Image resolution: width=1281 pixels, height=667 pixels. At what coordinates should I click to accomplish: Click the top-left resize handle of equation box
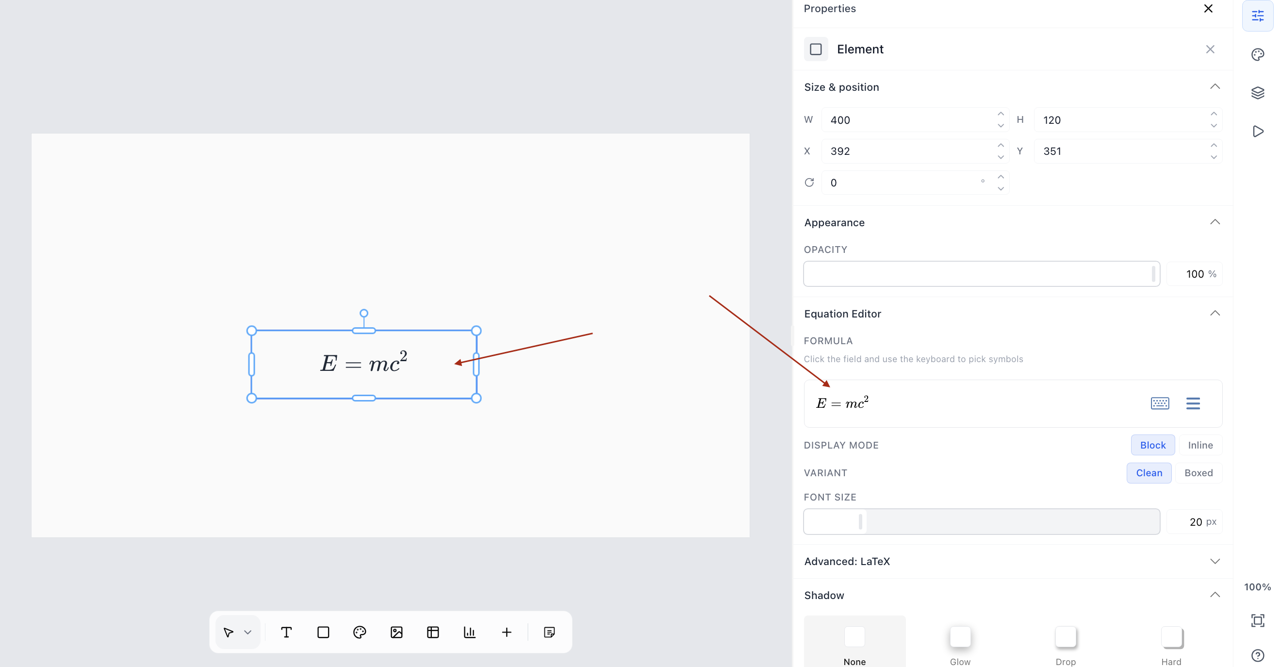[252, 331]
